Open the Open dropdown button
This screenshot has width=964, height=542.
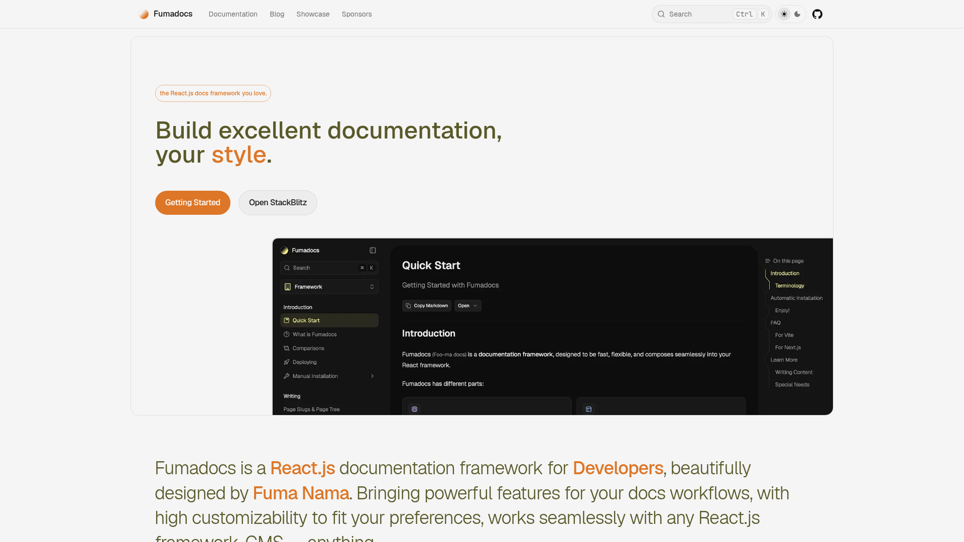[467, 306]
